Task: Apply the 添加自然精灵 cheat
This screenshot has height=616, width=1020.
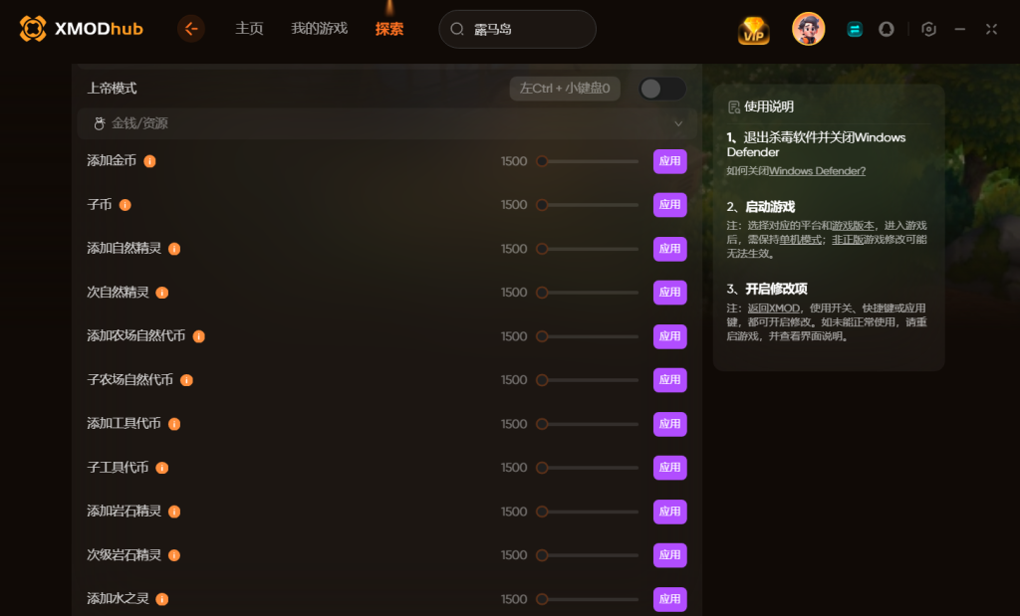Action: [670, 249]
